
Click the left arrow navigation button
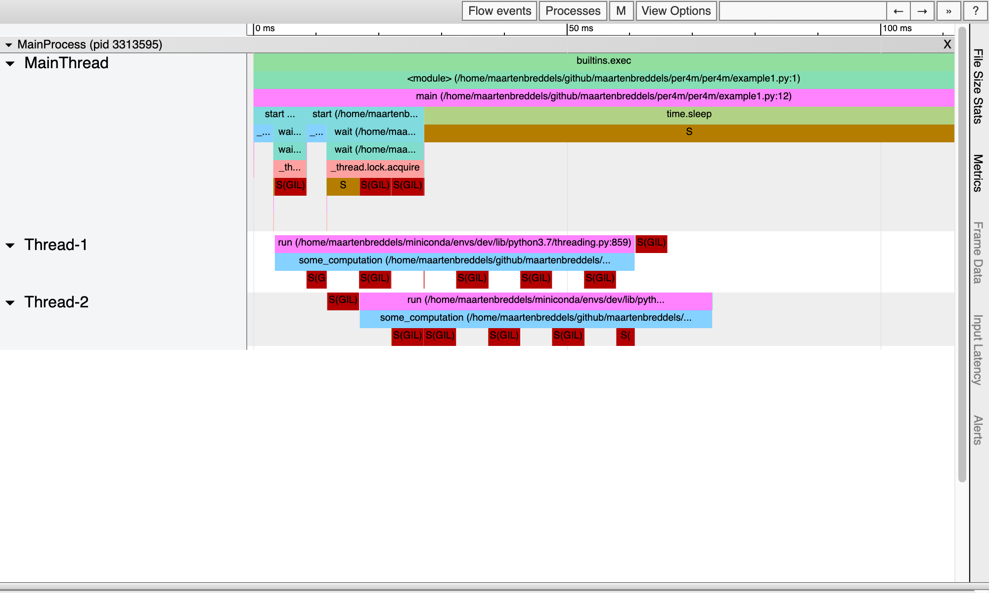(x=899, y=11)
